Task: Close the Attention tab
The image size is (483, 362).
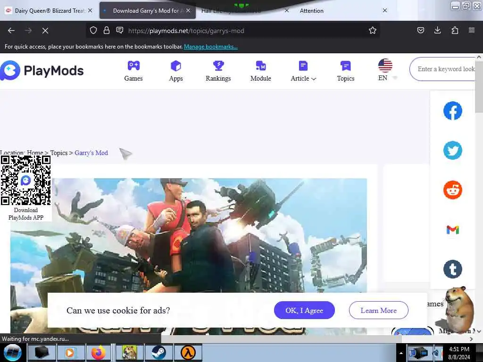Action: [x=385, y=10]
